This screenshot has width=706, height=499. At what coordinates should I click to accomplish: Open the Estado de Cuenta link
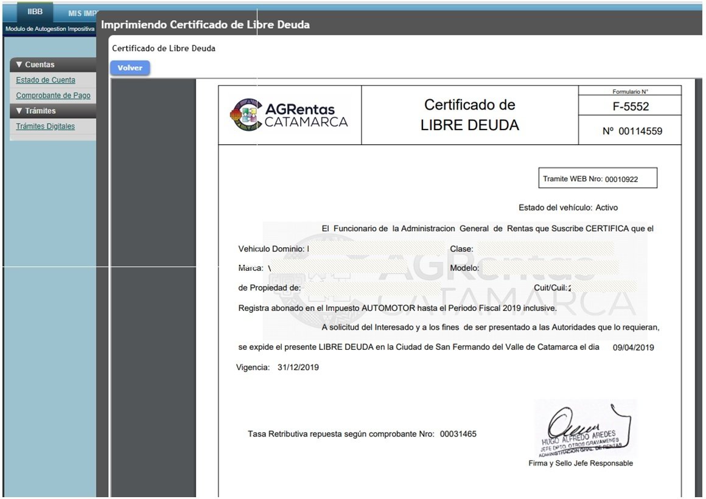[x=46, y=80]
